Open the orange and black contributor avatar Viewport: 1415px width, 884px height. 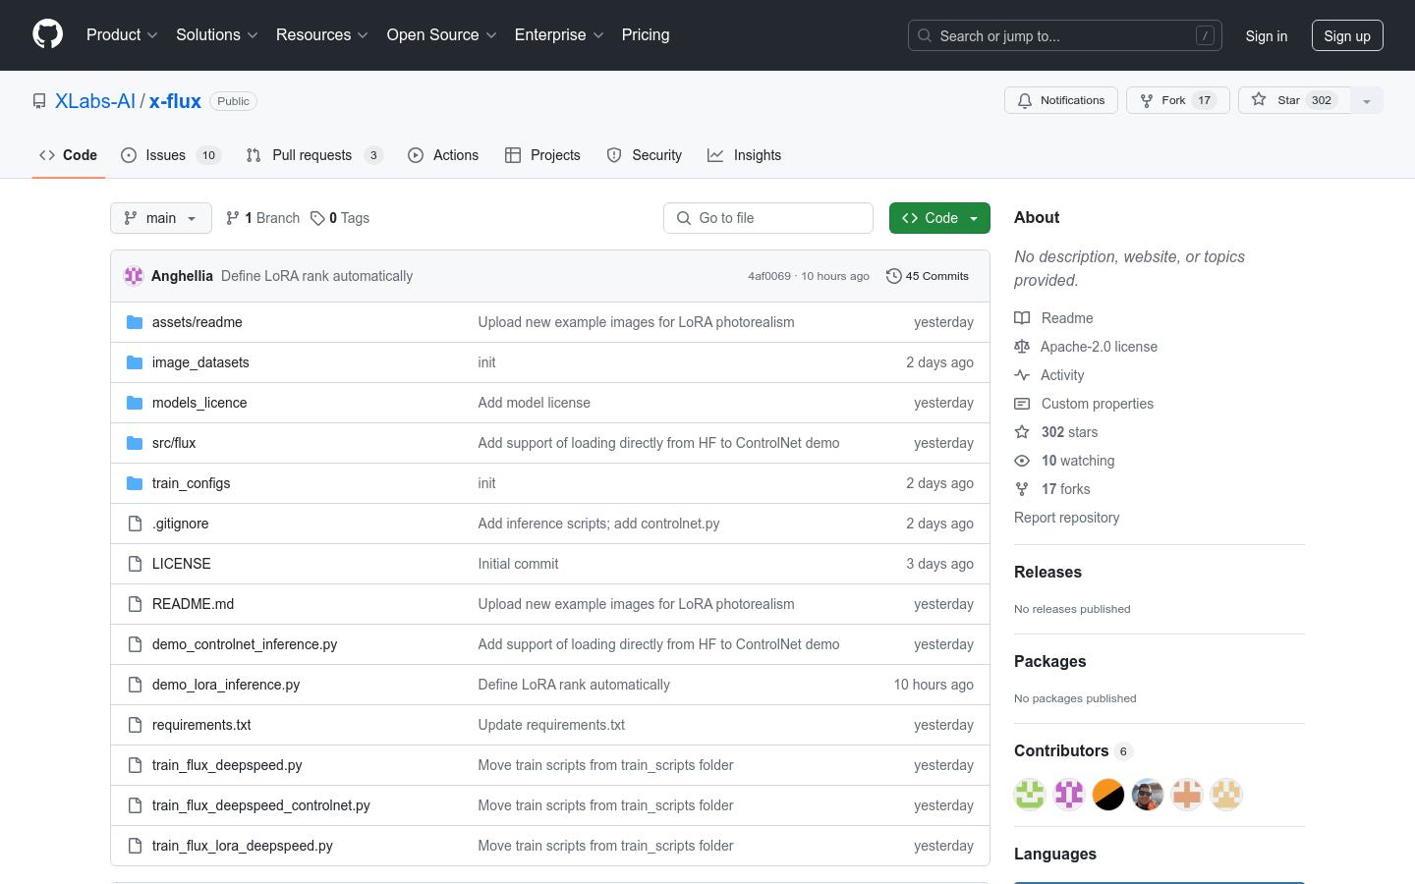(1108, 794)
